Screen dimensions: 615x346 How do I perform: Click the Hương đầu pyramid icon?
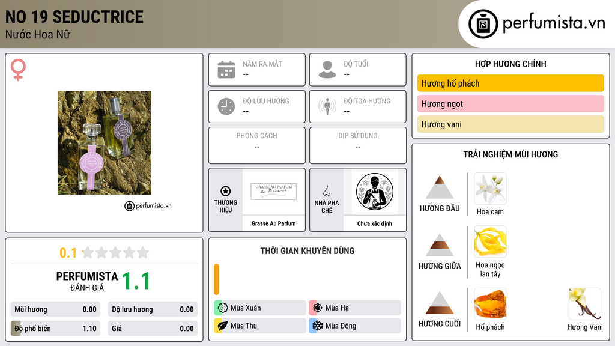[440, 187]
